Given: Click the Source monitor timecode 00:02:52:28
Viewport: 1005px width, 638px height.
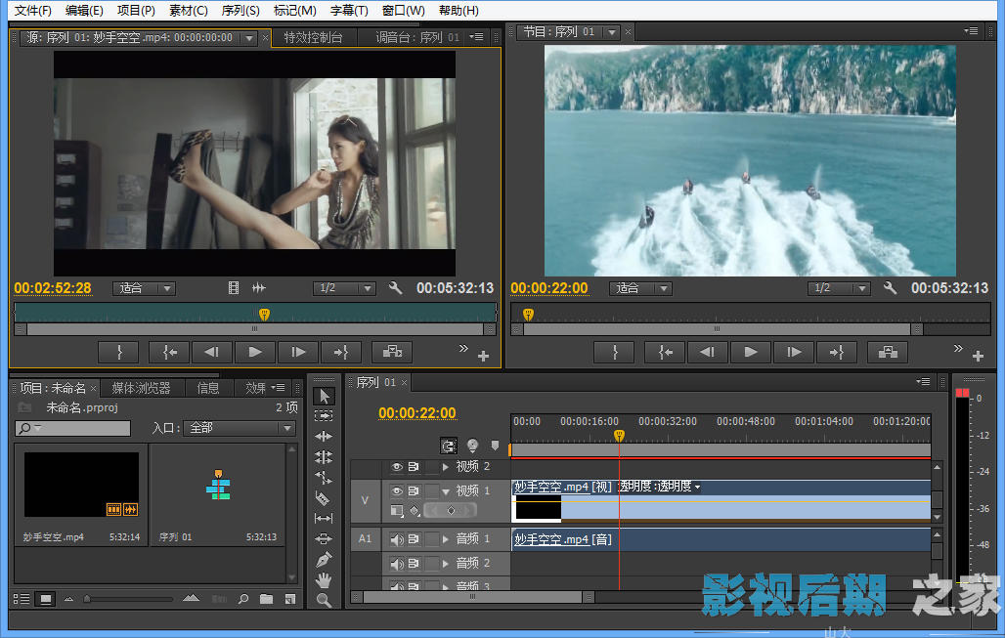Looking at the screenshot, I should point(53,288).
